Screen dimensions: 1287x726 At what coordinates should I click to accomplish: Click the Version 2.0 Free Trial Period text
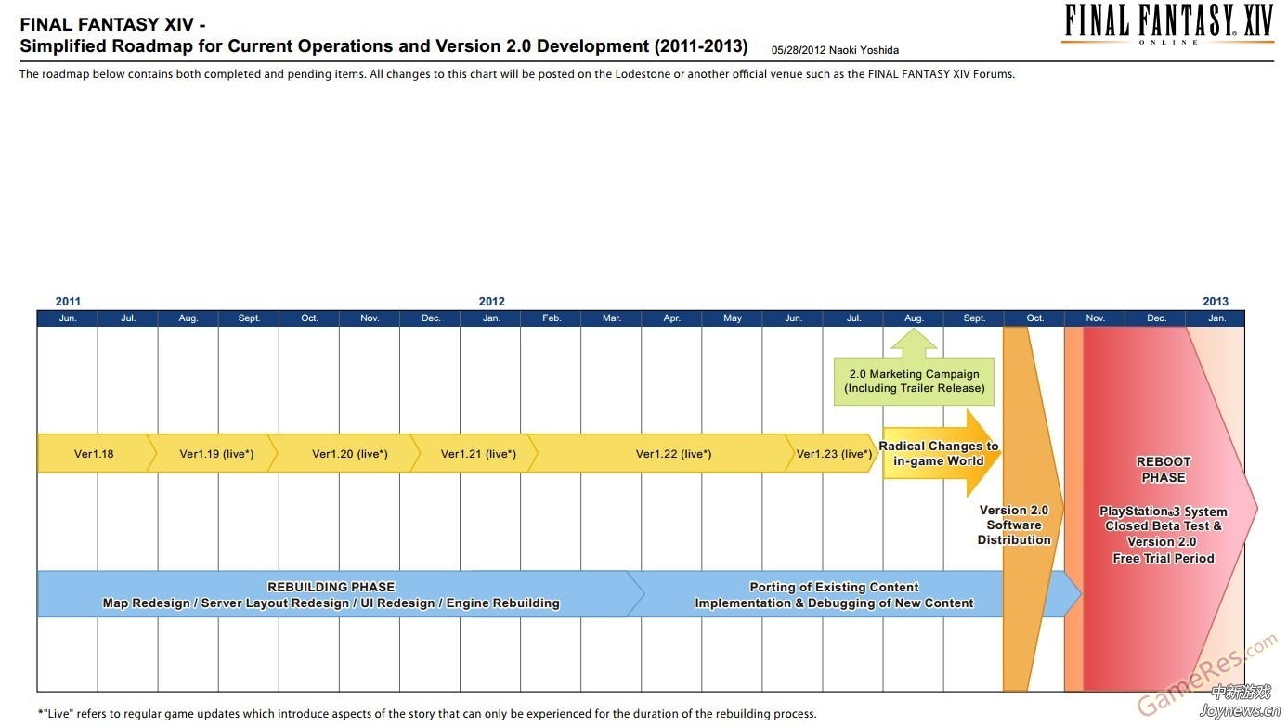pyautogui.click(x=1163, y=551)
